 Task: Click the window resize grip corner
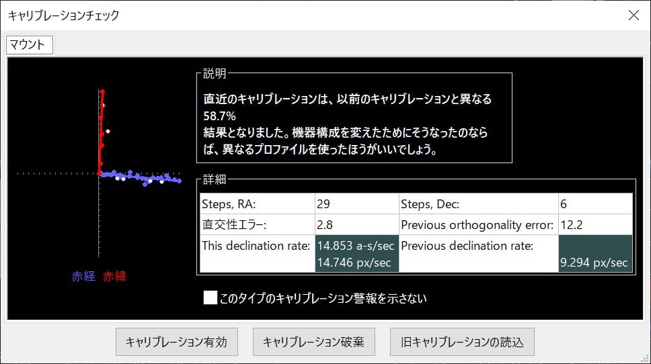(645, 359)
